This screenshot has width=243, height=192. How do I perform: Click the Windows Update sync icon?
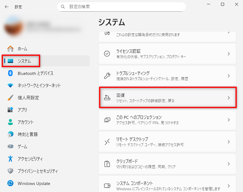click(x=10, y=183)
